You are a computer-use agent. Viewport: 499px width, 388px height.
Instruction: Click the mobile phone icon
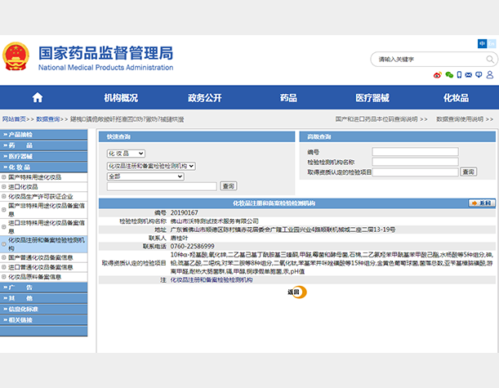point(459,75)
